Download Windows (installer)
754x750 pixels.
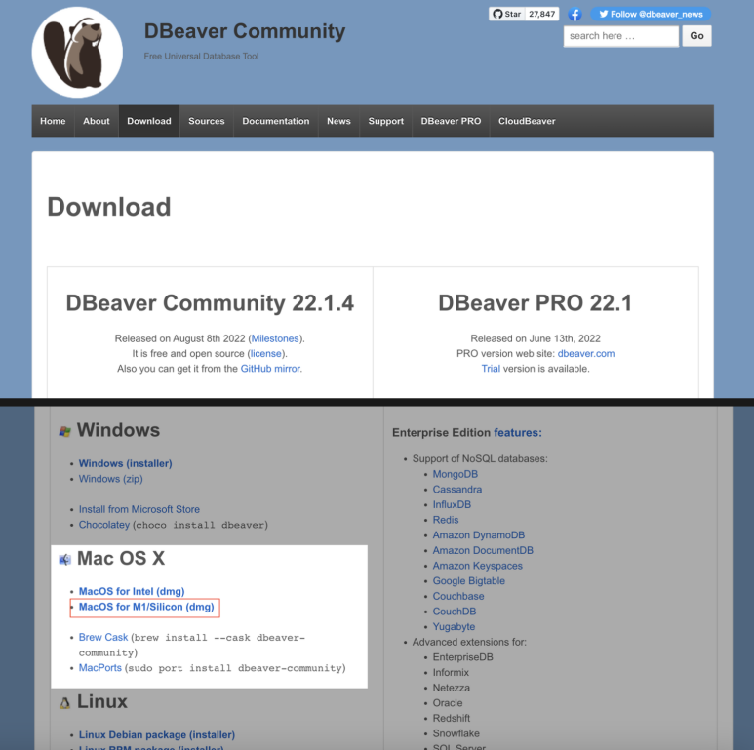click(126, 463)
